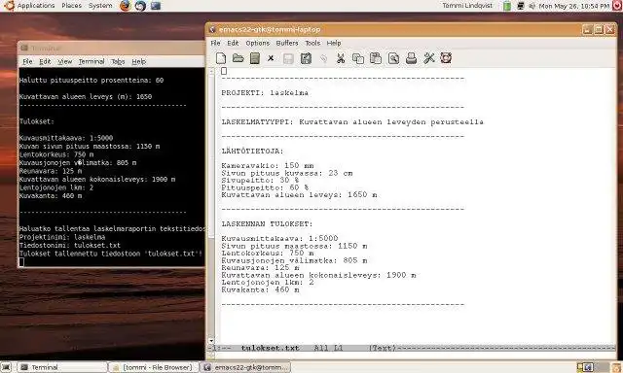
Task: Click the Emacs scrollbar up arrow
Action: tap(211, 71)
